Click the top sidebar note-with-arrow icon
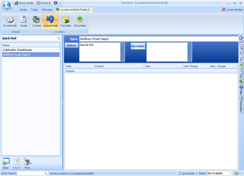This screenshot has width=244, height=176. [241, 38]
